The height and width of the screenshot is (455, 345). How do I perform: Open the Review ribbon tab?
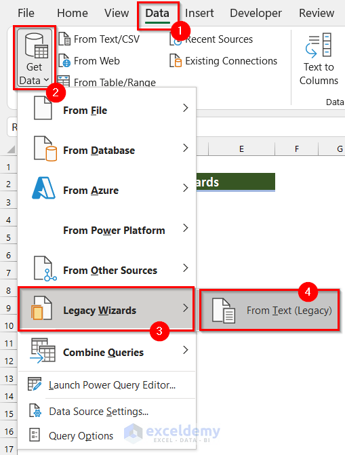[317, 14]
